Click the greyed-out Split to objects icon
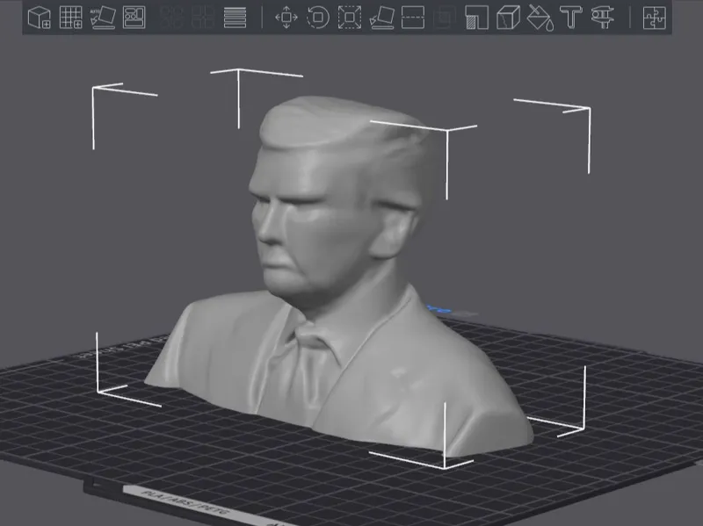The width and height of the screenshot is (703, 526). pos(171,18)
